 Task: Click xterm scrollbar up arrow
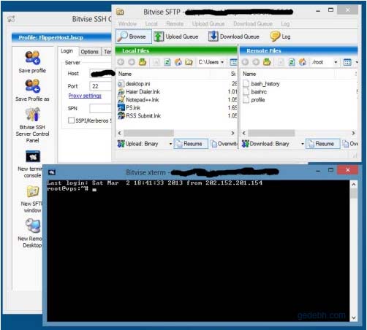click(354, 184)
